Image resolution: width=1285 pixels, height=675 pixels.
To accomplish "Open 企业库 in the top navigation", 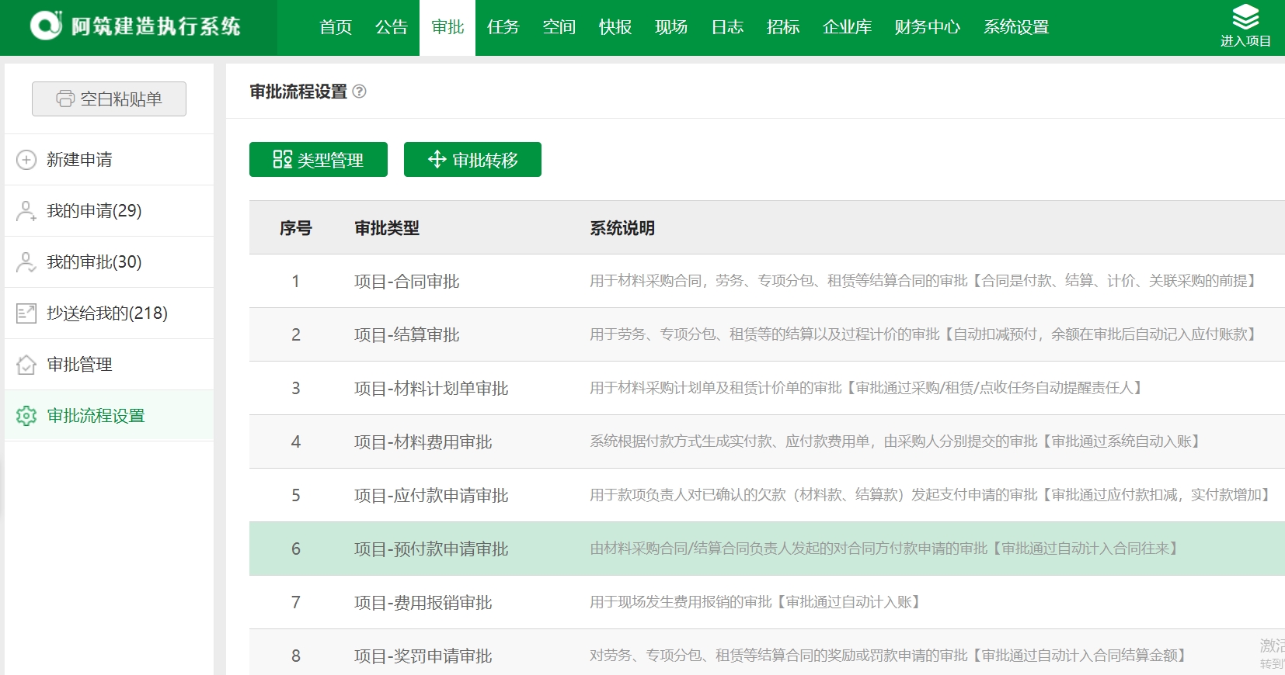I will [x=847, y=27].
